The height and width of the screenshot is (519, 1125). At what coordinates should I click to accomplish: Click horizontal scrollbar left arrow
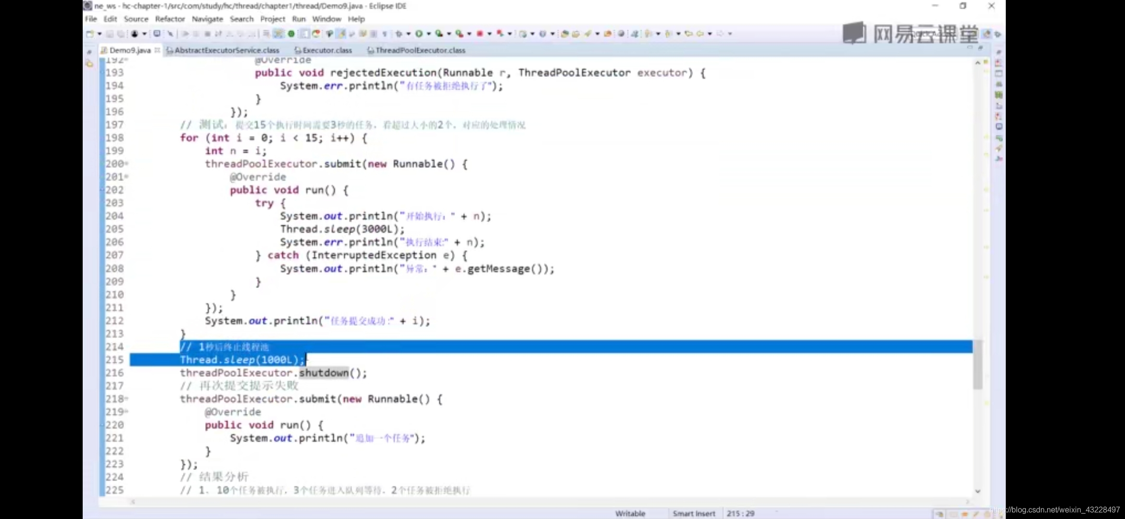tap(133, 502)
